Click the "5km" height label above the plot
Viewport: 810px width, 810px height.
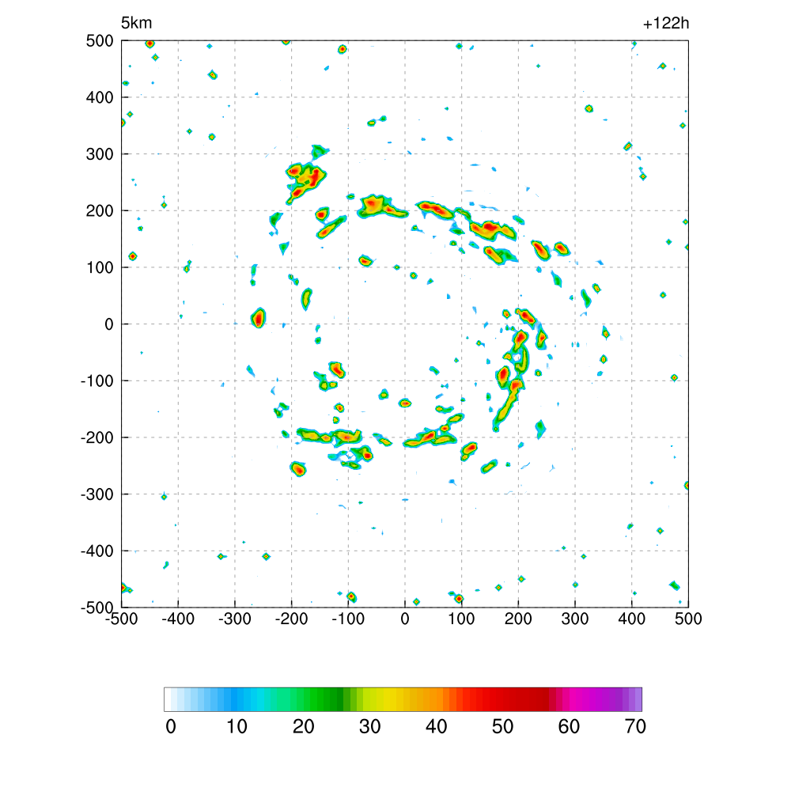click(136, 23)
